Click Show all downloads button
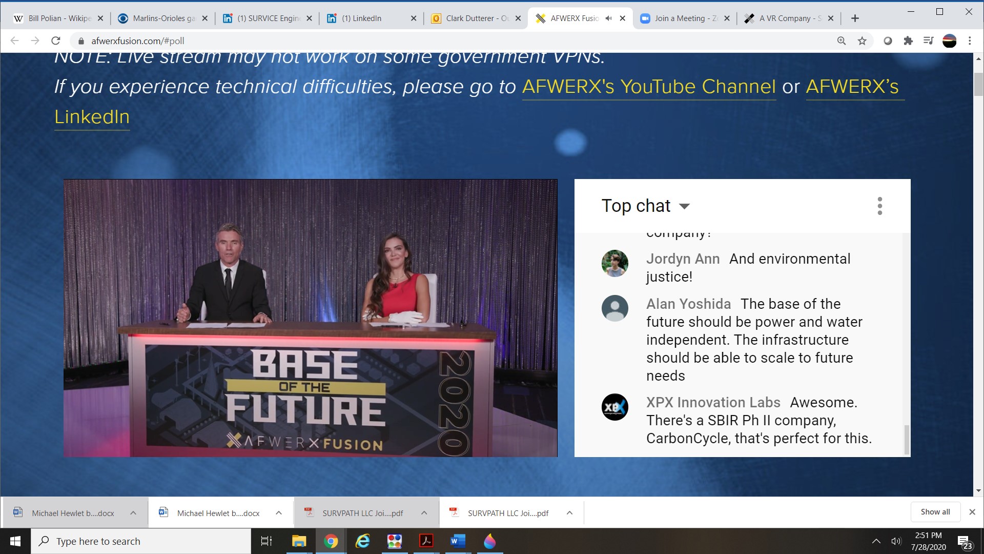The height and width of the screenshot is (554, 984). pyautogui.click(x=935, y=512)
